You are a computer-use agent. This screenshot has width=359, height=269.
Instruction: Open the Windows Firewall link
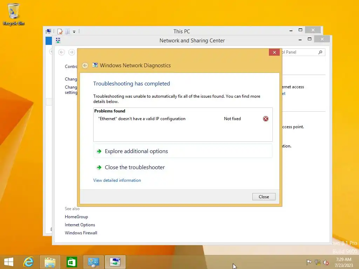(x=81, y=233)
